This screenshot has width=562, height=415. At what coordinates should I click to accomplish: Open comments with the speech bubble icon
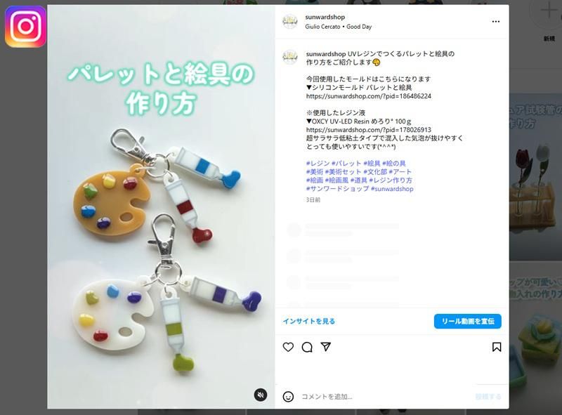point(307,347)
